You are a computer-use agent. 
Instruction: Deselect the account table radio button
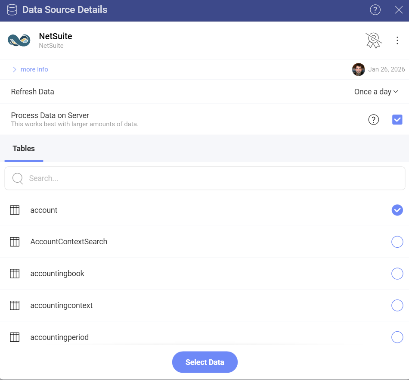pos(397,210)
